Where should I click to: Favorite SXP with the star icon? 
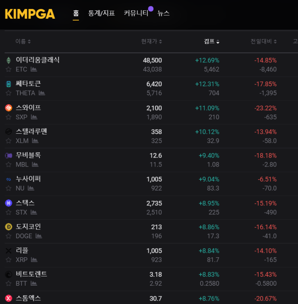(x=9, y=117)
